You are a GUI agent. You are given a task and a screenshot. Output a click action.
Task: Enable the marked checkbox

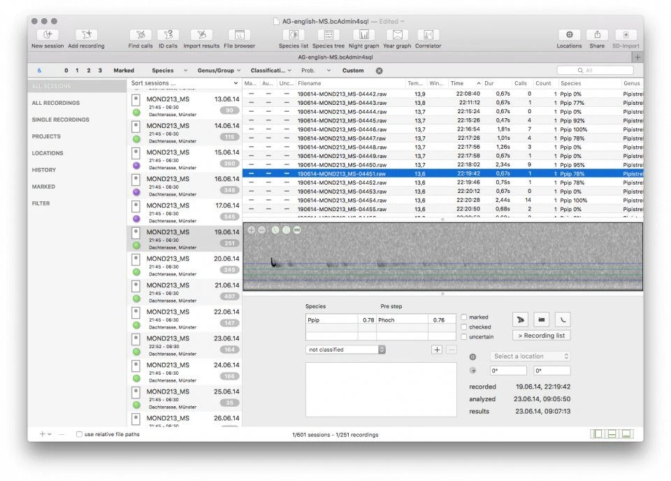click(464, 317)
